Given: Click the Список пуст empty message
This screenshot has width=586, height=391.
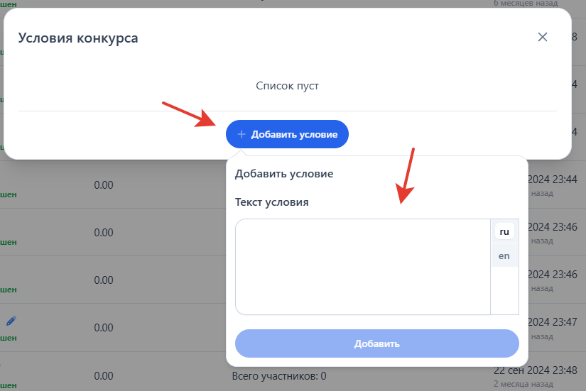Looking at the screenshot, I should pyautogui.click(x=287, y=86).
